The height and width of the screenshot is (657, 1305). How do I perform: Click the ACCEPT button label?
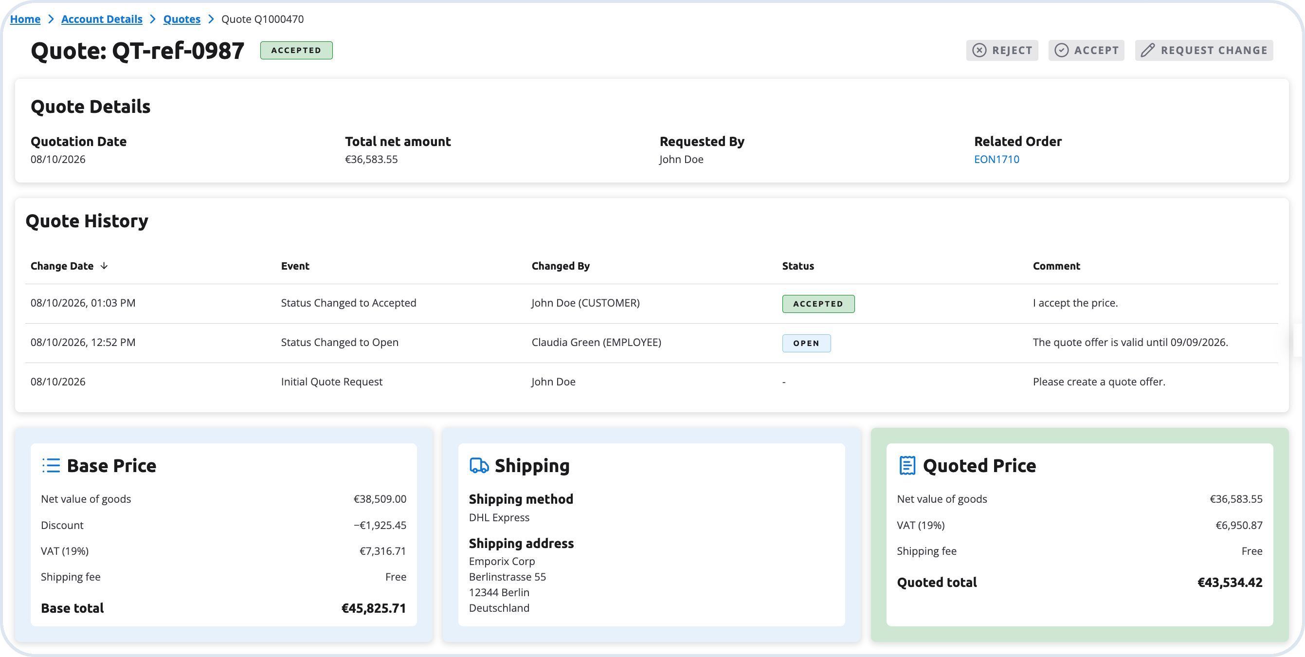click(x=1096, y=50)
